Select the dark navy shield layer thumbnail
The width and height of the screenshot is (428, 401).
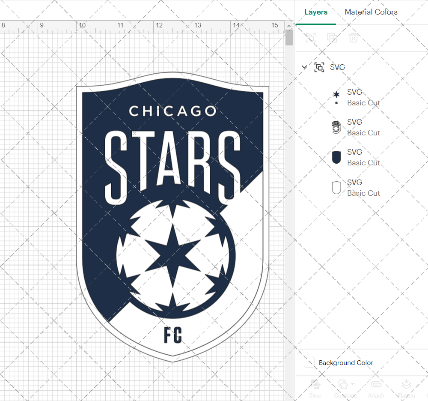[336, 157]
